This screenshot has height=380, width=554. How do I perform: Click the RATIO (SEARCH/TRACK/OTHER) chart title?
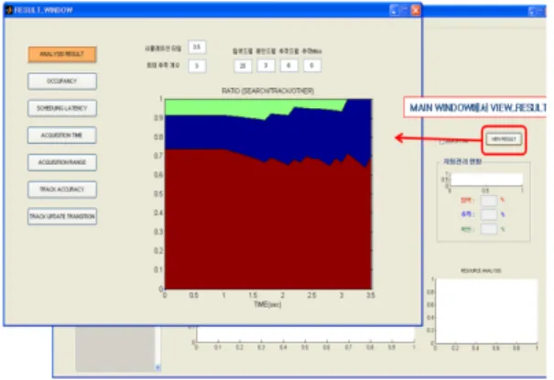[267, 91]
